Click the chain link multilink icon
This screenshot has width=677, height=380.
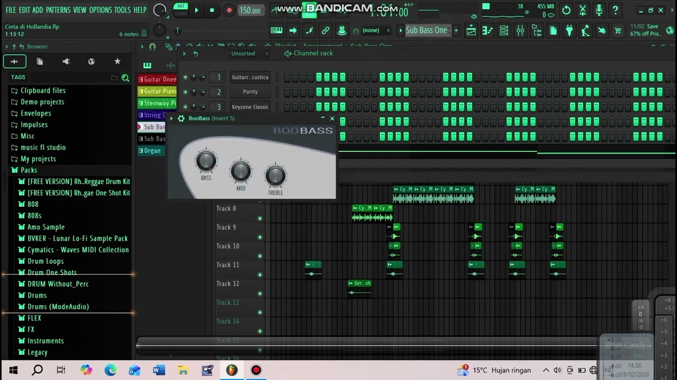pyautogui.click(x=326, y=31)
